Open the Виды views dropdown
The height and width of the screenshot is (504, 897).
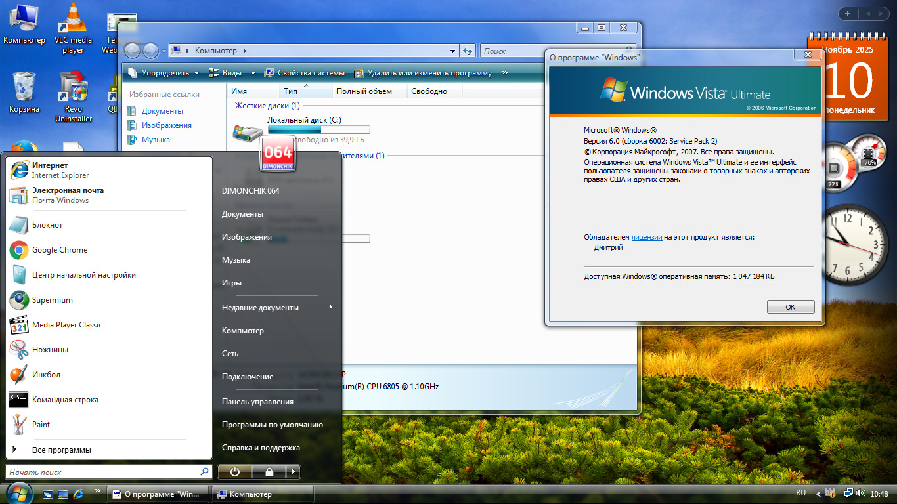225,73
